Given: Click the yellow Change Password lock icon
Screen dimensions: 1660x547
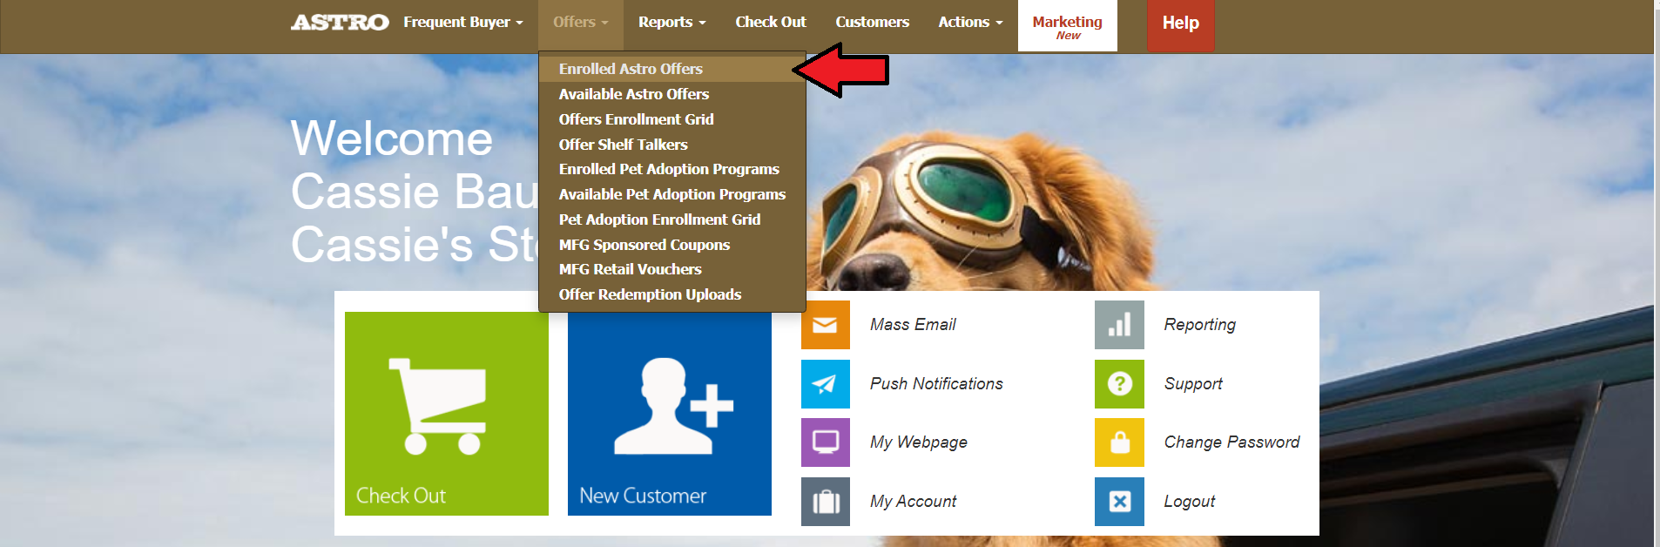Looking at the screenshot, I should pyautogui.click(x=1119, y=442).
